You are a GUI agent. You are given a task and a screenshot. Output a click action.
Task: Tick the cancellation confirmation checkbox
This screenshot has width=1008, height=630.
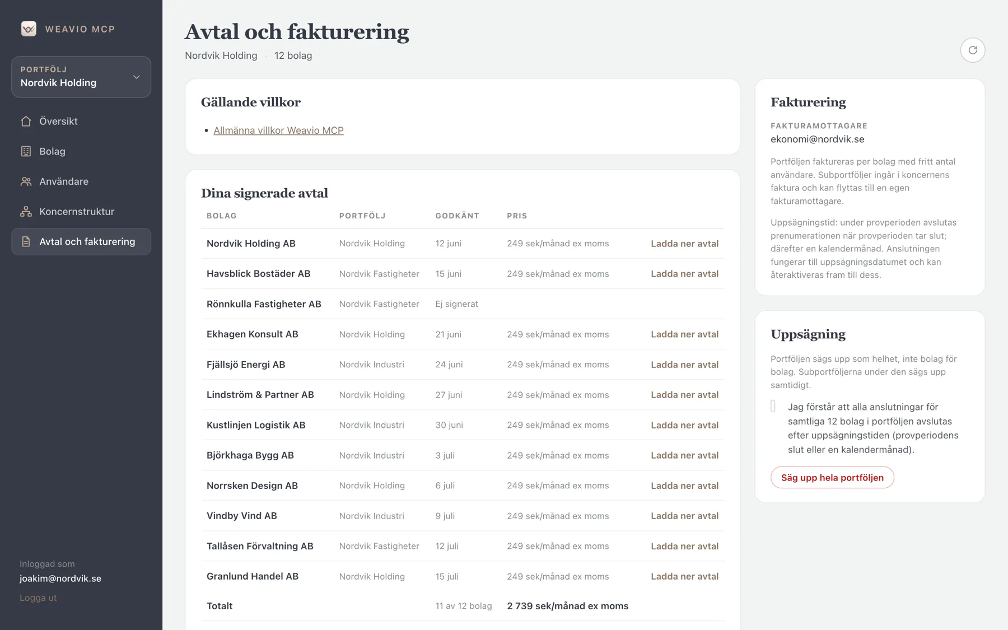click(x=773, y=407)
